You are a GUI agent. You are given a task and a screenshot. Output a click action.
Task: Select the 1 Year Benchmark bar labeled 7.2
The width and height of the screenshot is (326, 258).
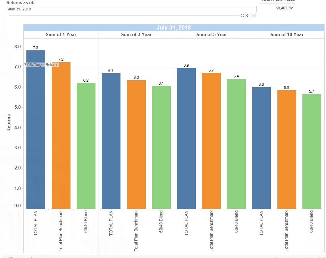pos(61,135)
